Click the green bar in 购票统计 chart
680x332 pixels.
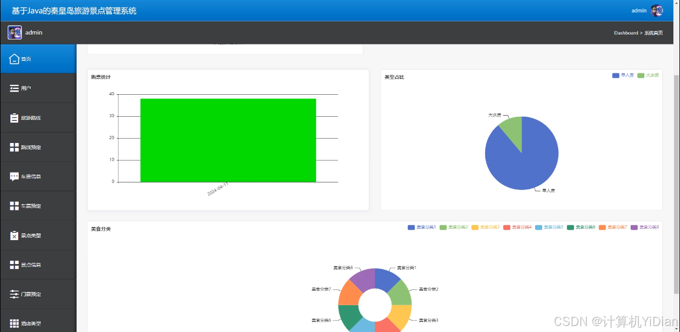click(x=228, y=140)
